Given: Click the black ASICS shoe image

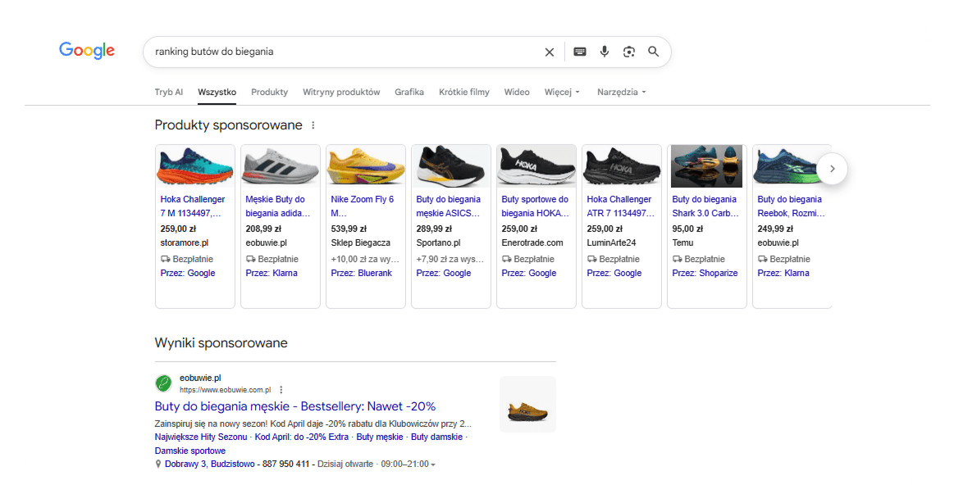Looking at the screenshot, I should point(451,165).
